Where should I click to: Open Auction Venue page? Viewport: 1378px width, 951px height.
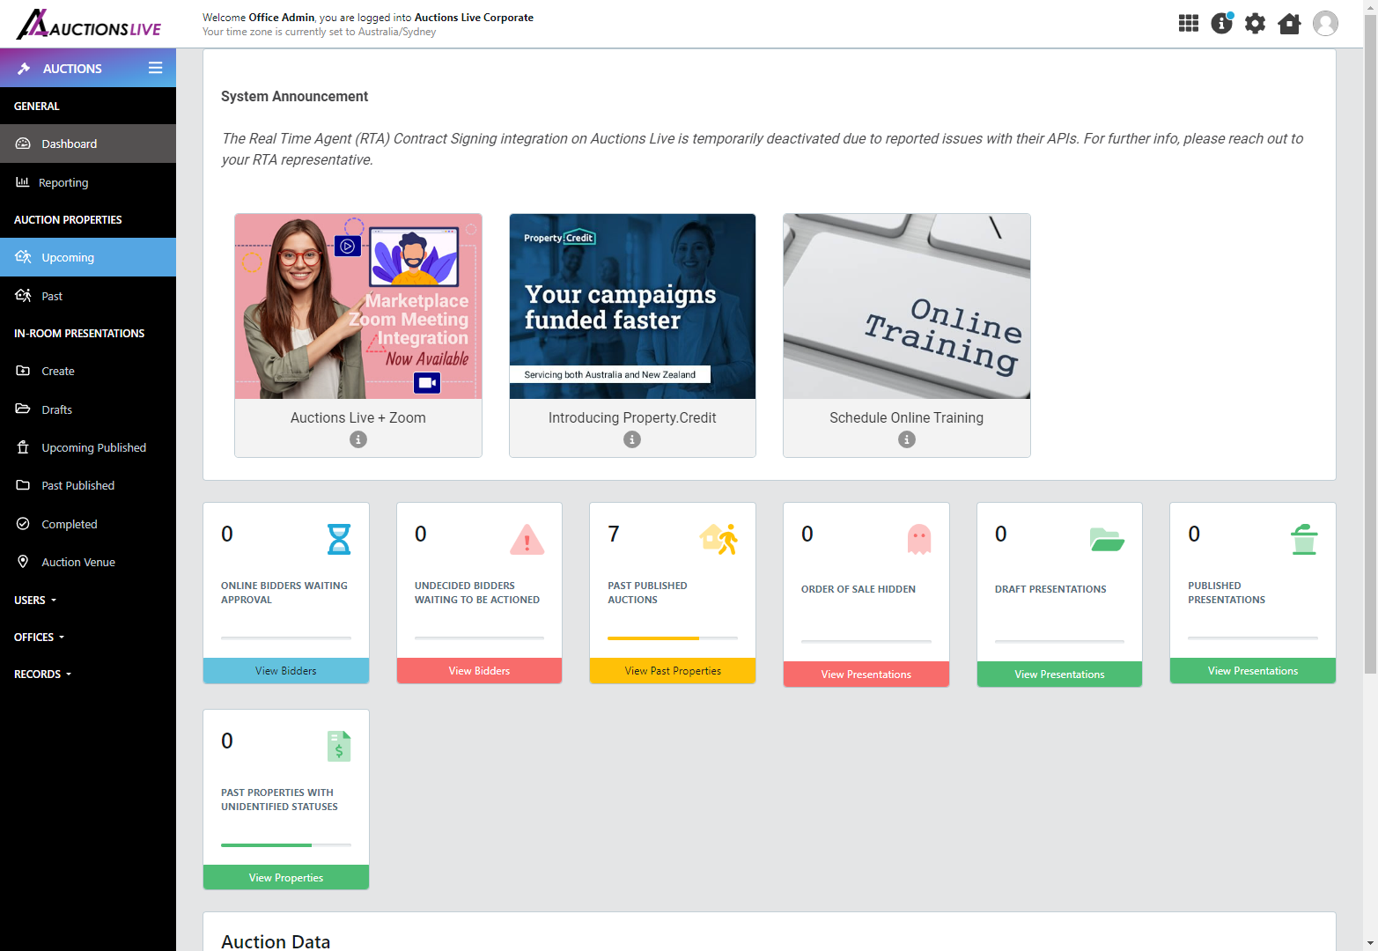pyautogui.click(x=88, y=562)
